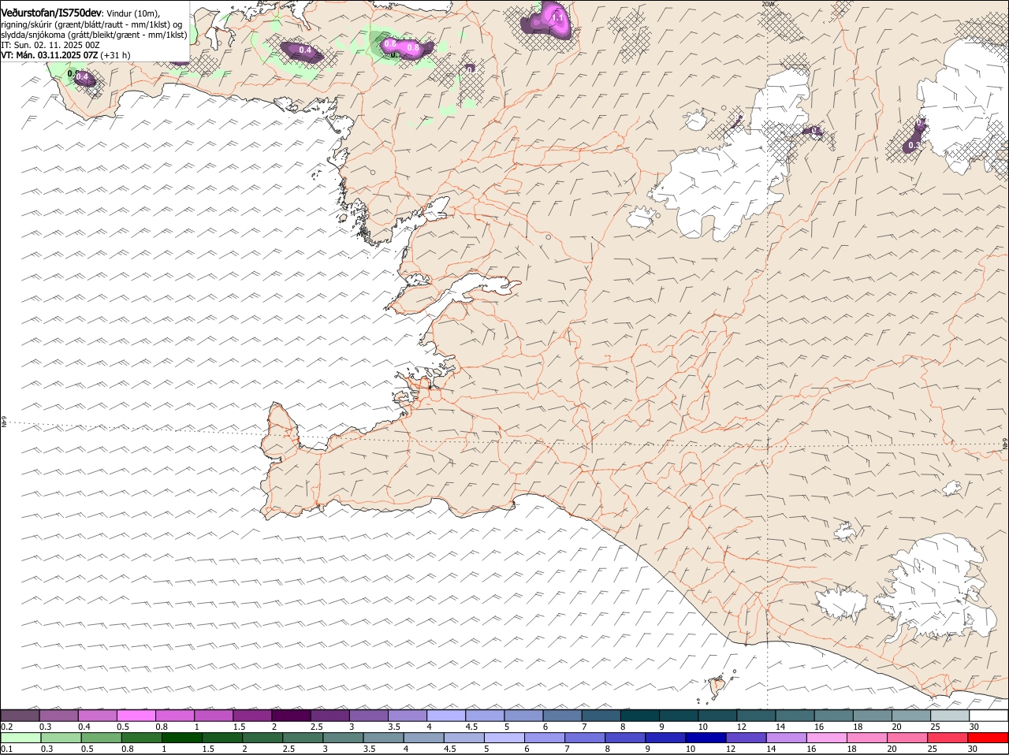
Task: Select bright pink swatch between 0.5 and 0.8
Action: tap(136, 715)
